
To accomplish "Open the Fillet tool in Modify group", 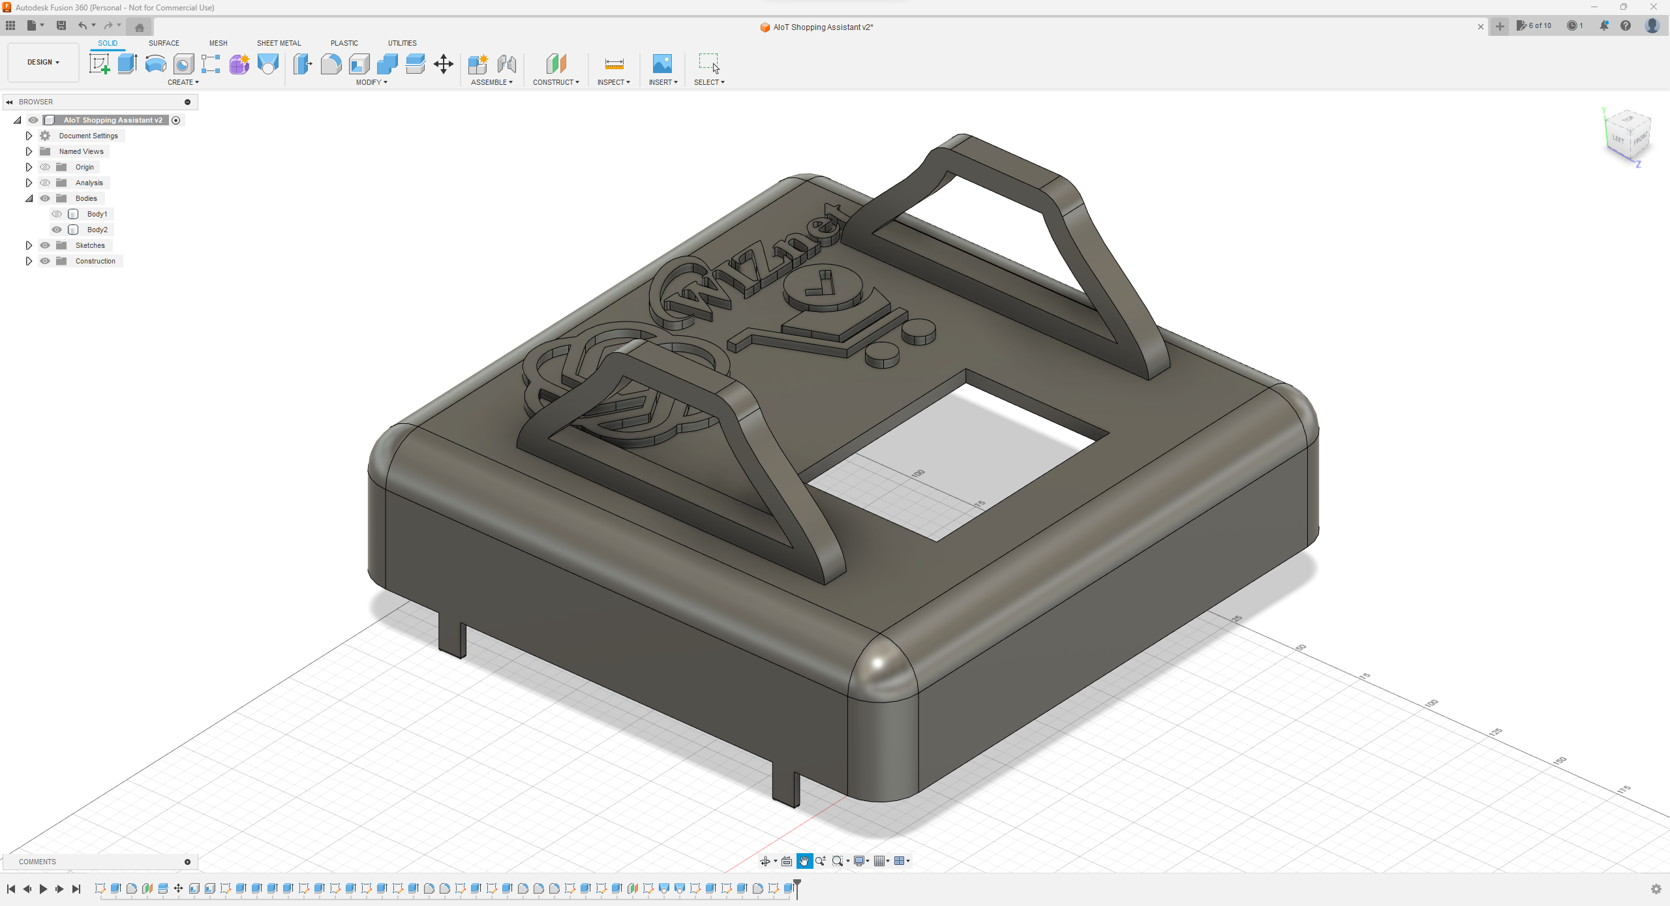I will pos(331,64).
